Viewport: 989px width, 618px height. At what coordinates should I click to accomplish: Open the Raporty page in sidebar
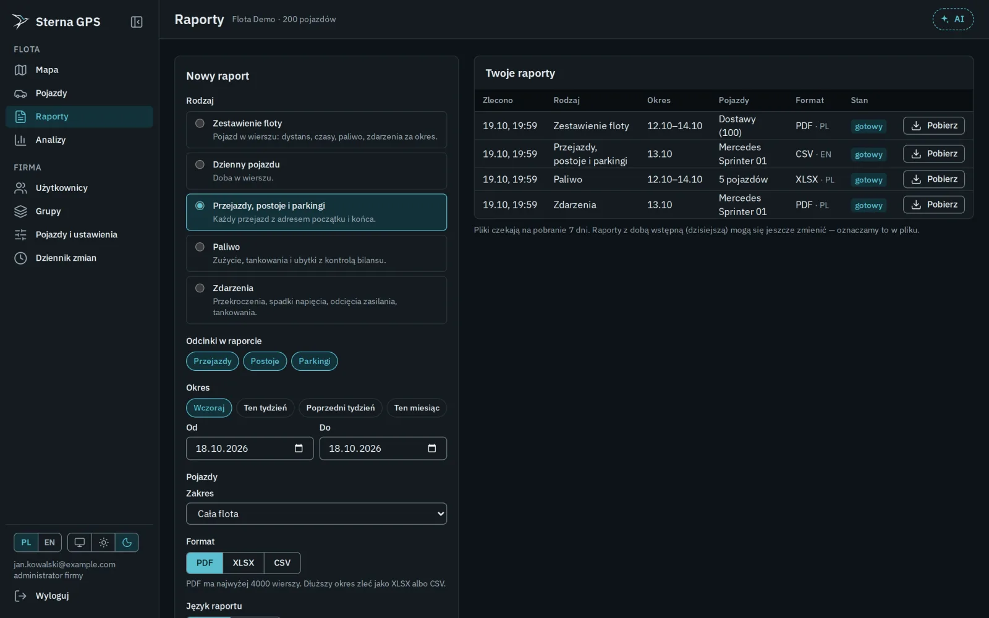point(79,117)
